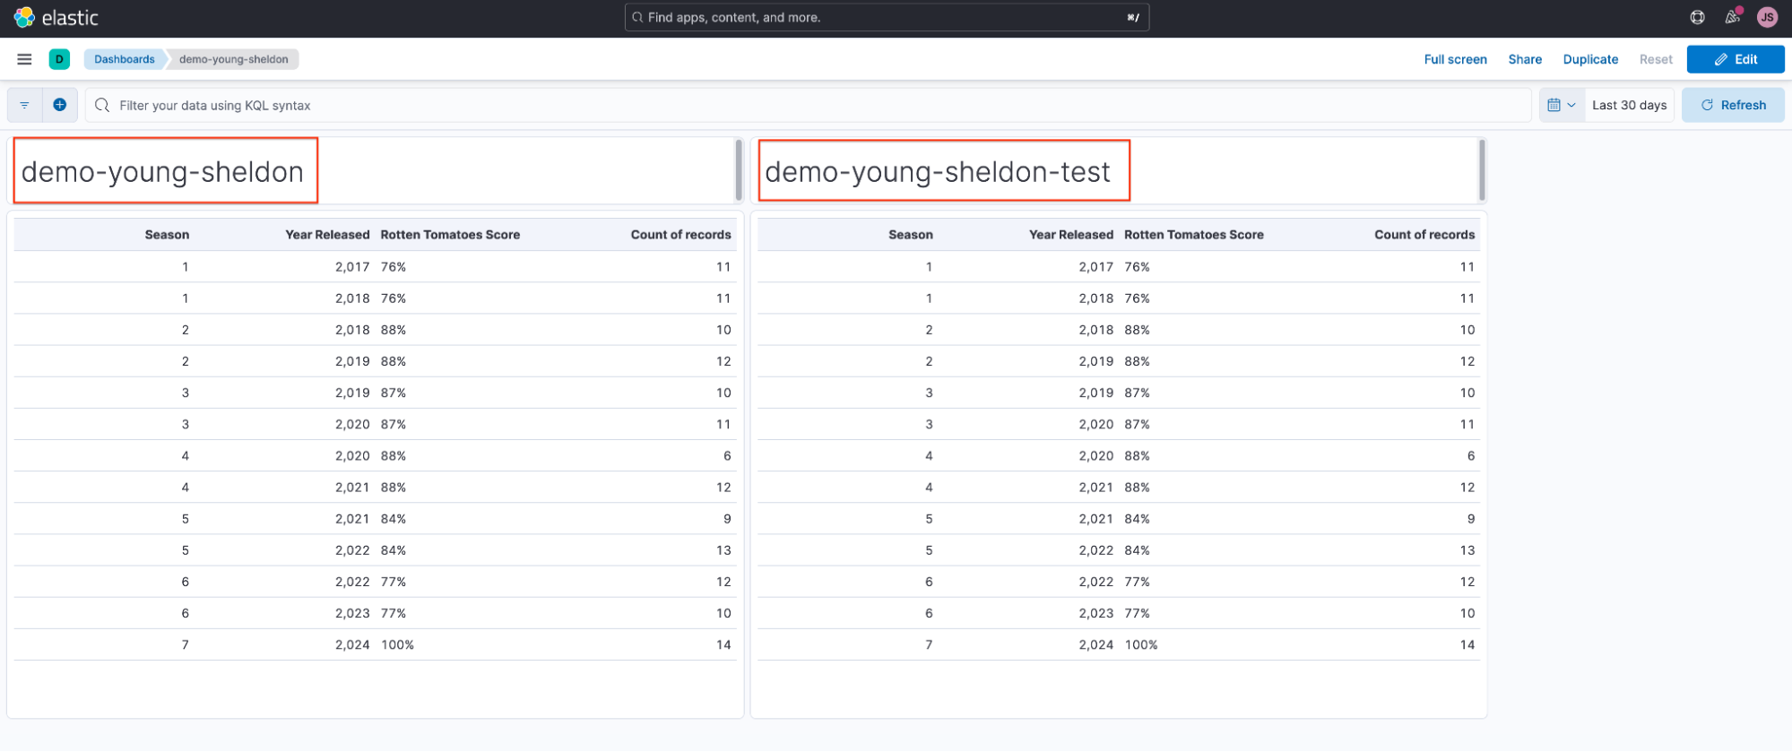Click Duplicate in the top bar
This screenshot has height=752, width=1792.
[x=1590, y=59]
